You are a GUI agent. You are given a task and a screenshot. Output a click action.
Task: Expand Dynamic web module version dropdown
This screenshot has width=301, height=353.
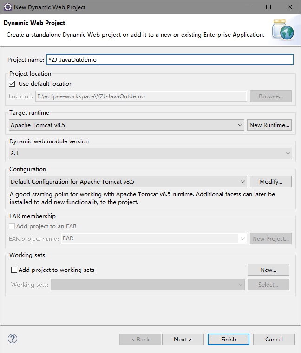click(x=150, y=154)
